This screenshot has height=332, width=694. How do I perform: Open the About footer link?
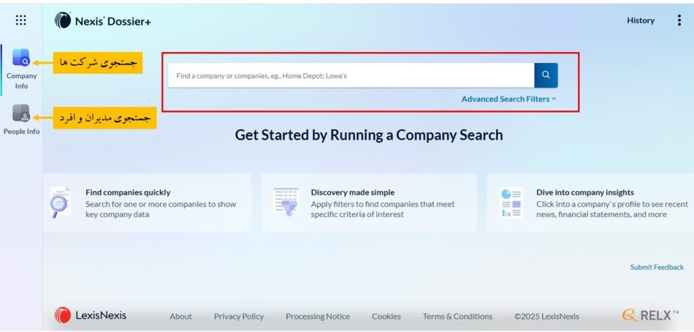tap(180, 316)
